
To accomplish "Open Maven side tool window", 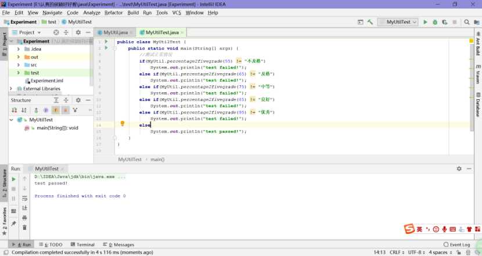I will (x=478, y=74).
